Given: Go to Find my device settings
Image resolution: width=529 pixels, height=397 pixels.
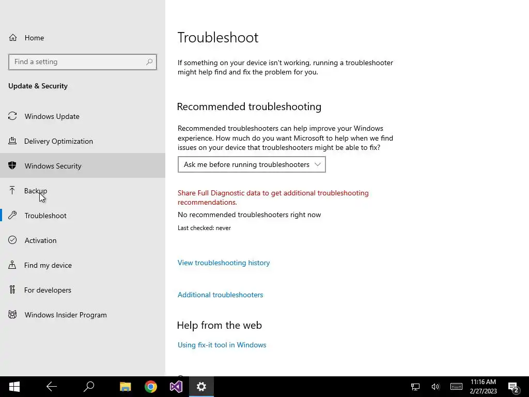Looking at the screenshot, I should [83, 265].
